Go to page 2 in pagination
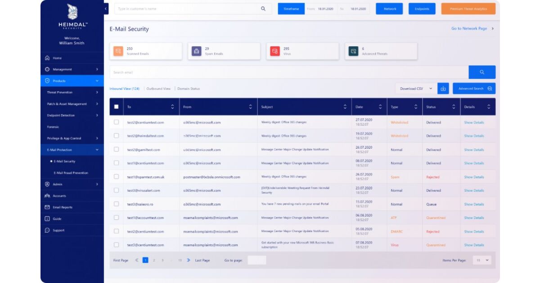 (x=154, y=260)
